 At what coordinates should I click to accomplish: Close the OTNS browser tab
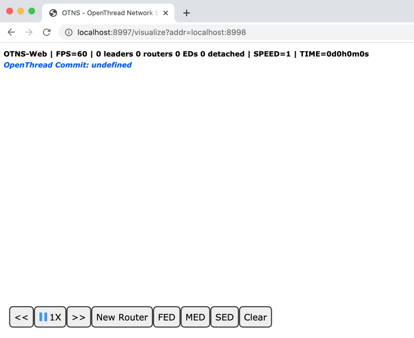[166, 13]
